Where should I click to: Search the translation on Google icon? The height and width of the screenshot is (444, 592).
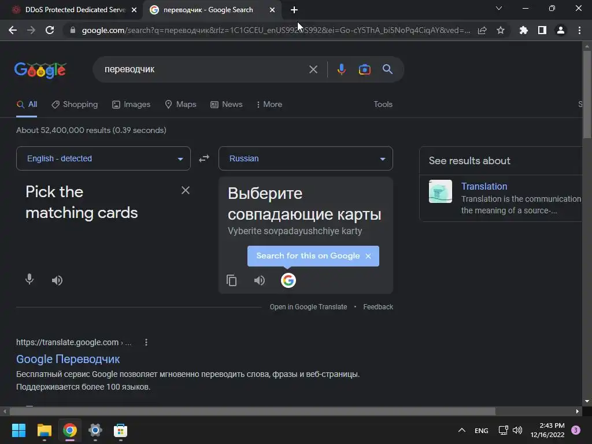[x=288, y=280]
